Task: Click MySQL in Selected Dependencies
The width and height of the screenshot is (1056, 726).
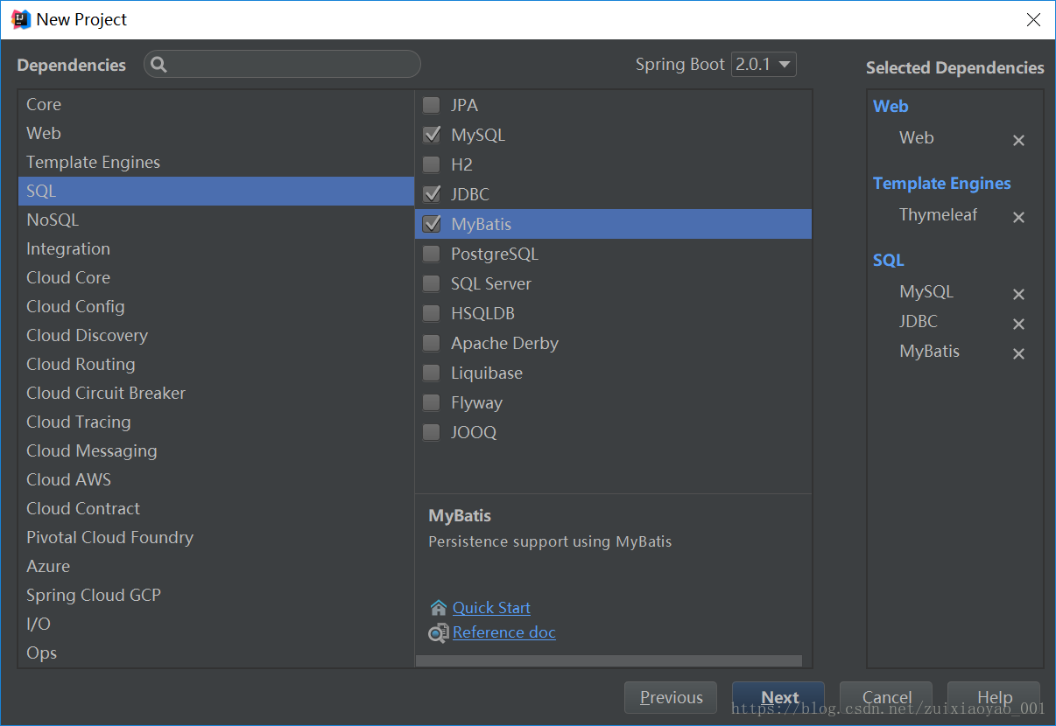Action: click(926, 292)
